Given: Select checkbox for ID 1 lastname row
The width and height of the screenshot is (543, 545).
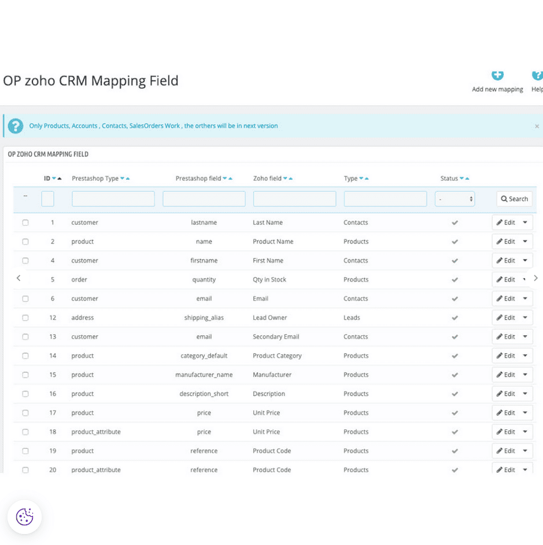Looking at the screenshot, I should point(25,223).
